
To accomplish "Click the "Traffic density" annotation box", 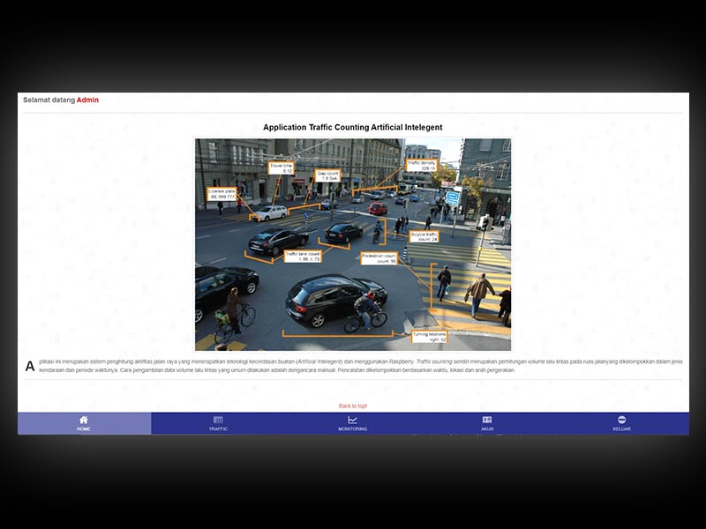I will [x=420, y=165].
